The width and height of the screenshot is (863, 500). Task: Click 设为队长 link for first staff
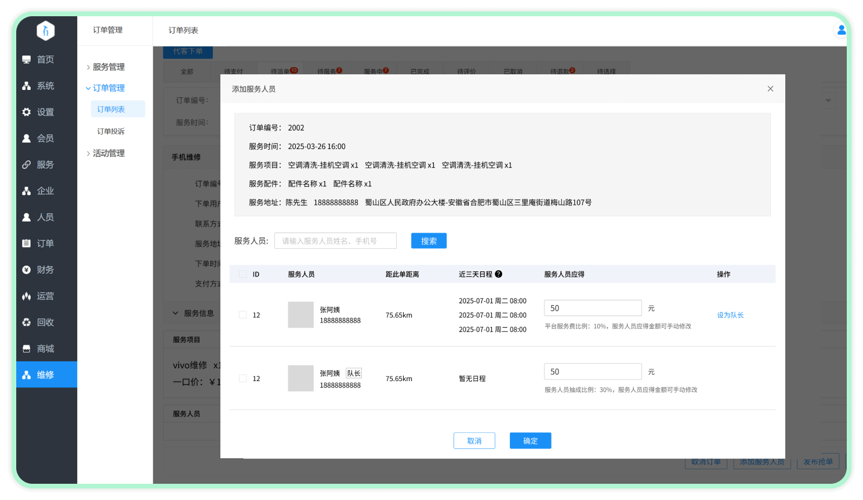pos(730,315)
